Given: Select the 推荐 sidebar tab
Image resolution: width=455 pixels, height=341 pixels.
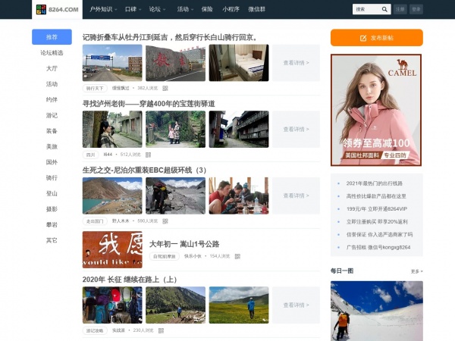Looking at the screenshot, I should (x=52, y=37).
